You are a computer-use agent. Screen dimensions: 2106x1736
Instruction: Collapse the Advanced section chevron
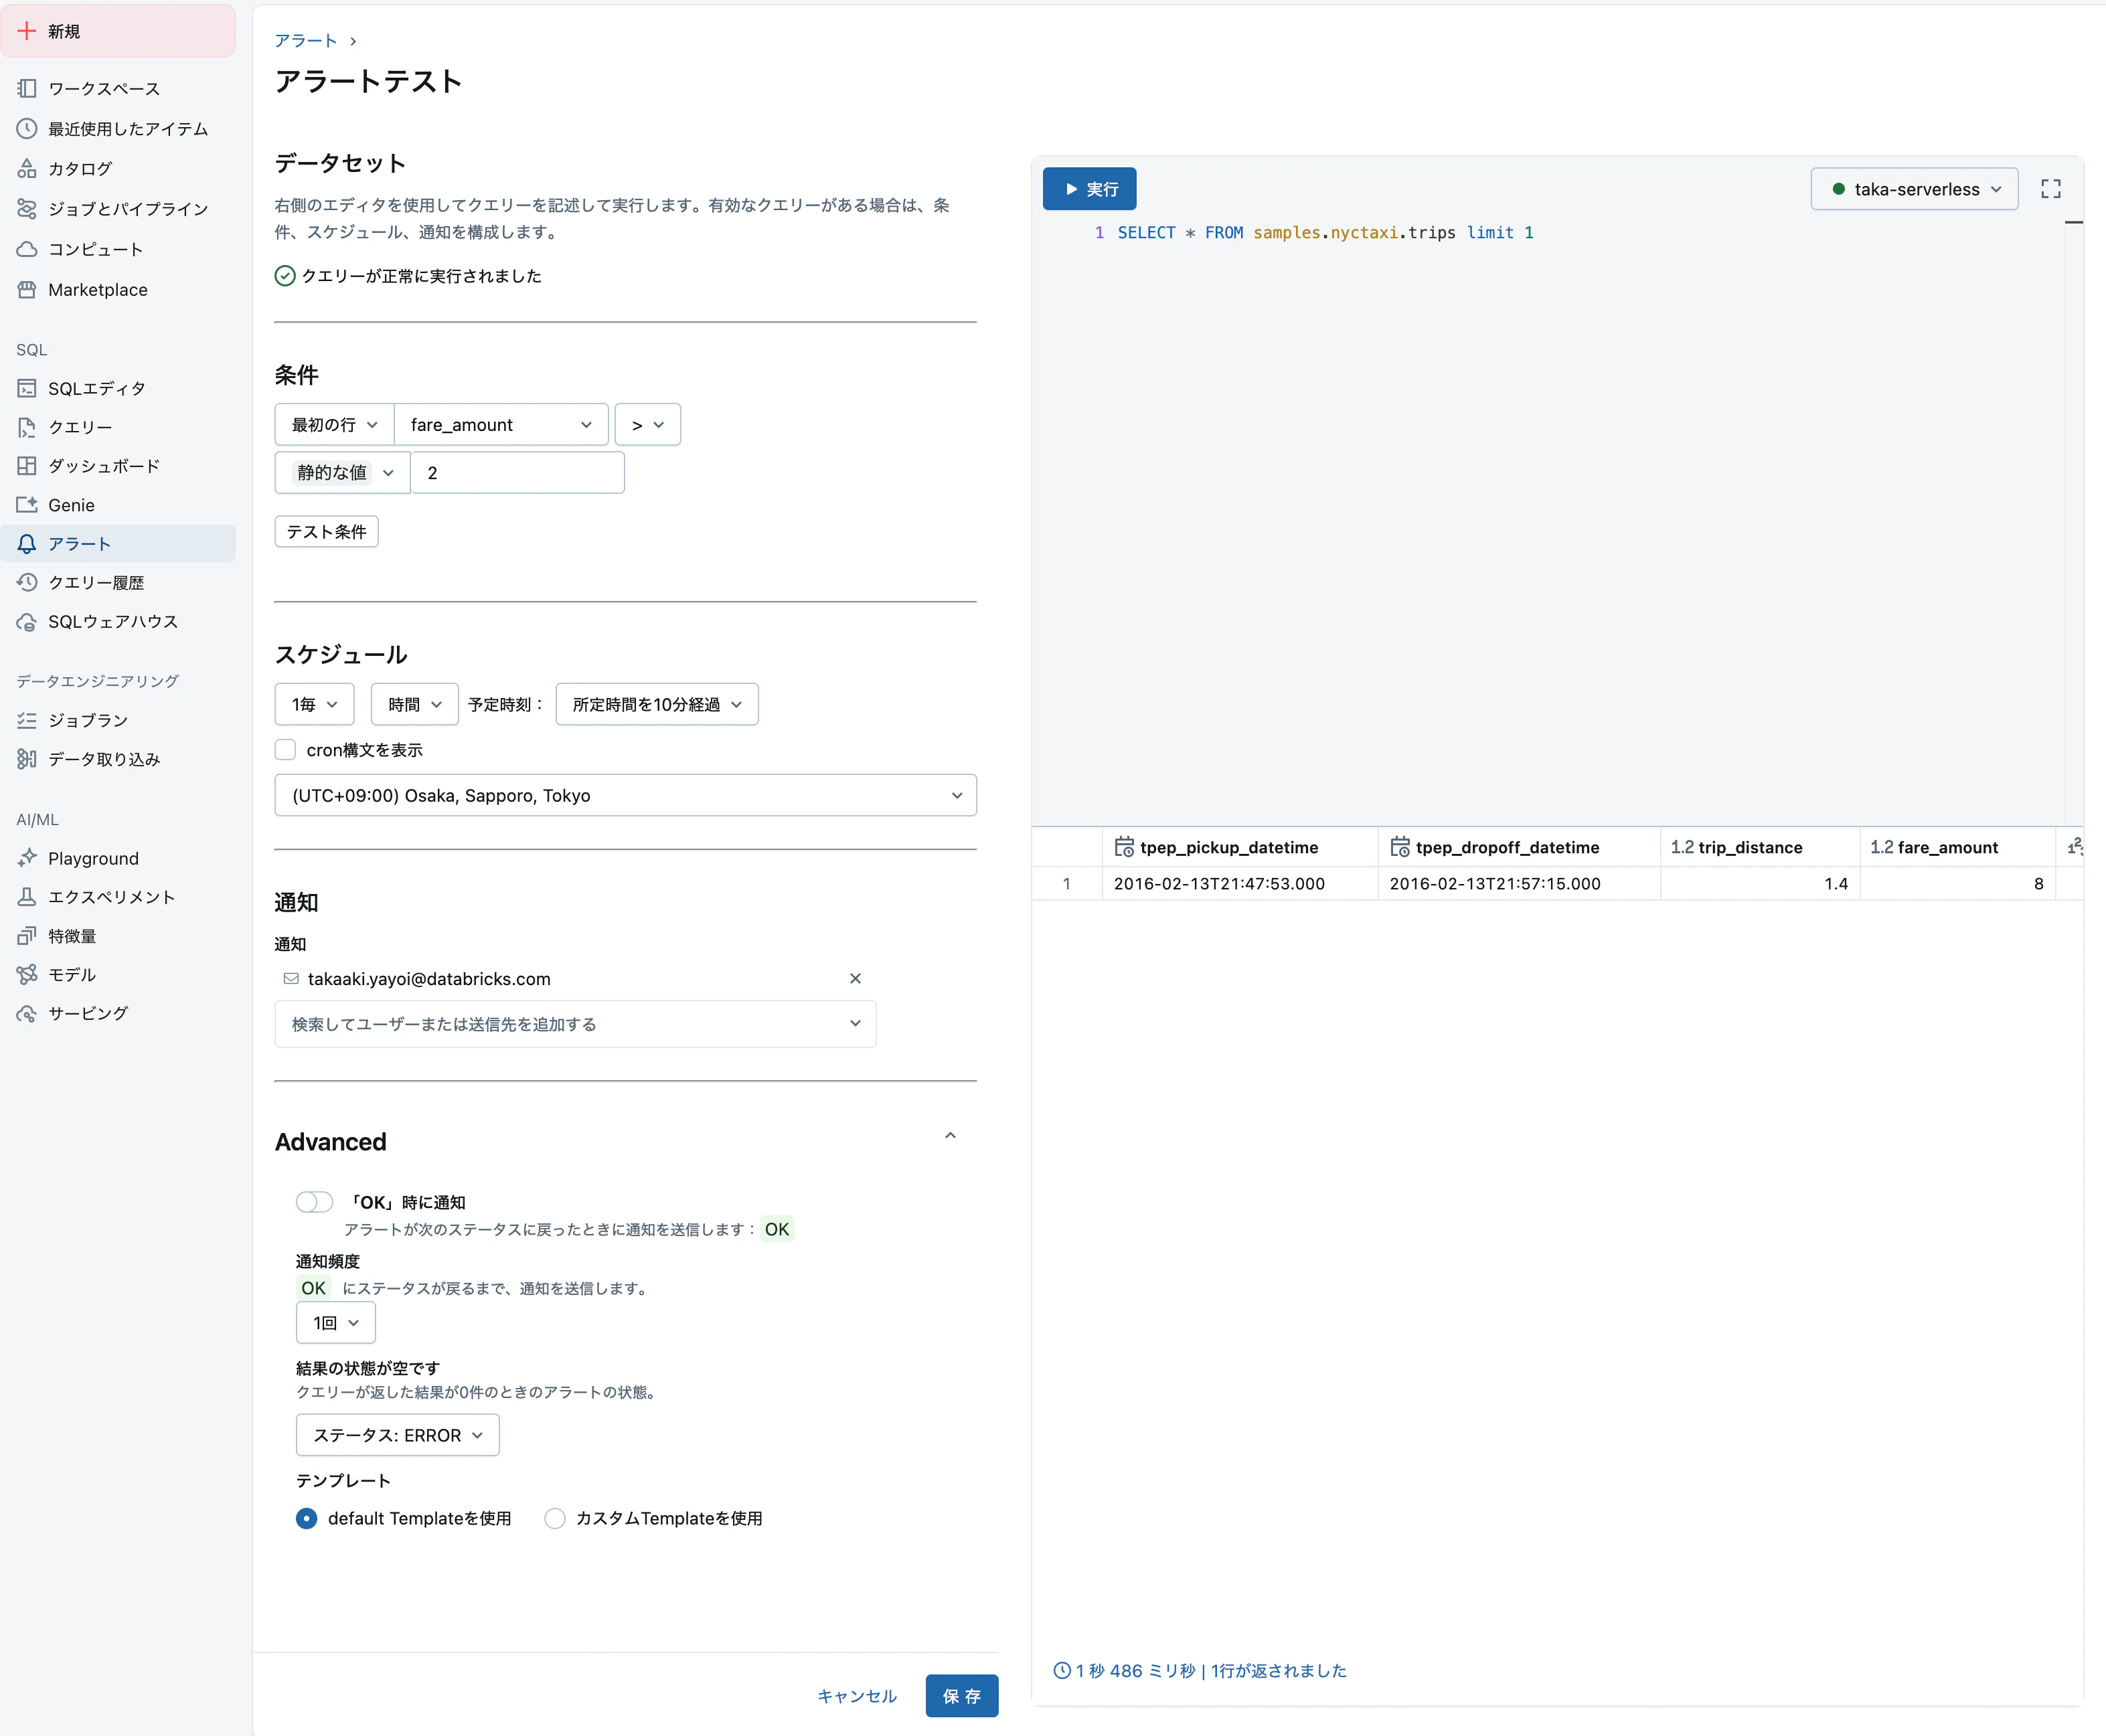coord(950,1136)
